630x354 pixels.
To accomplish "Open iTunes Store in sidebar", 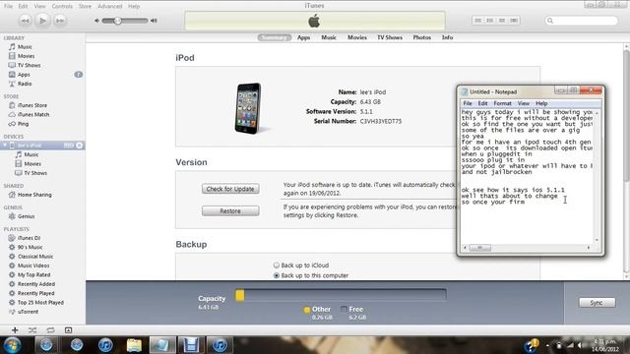I will pos(32,105).
